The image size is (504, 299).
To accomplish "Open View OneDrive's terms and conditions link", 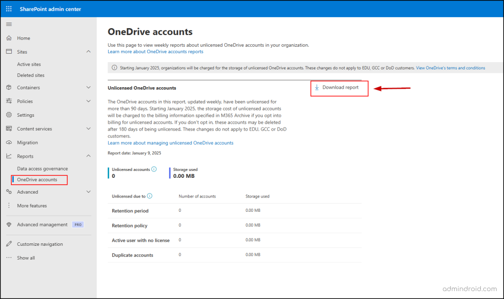I will tap(450, 68).
